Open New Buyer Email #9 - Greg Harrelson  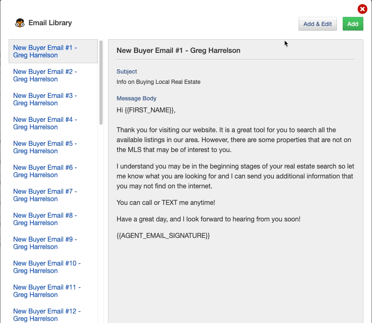[x=45, y=243]
